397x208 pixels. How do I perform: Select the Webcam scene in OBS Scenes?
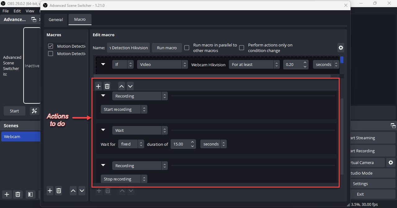pyautogui.click(x=21, y=136)
